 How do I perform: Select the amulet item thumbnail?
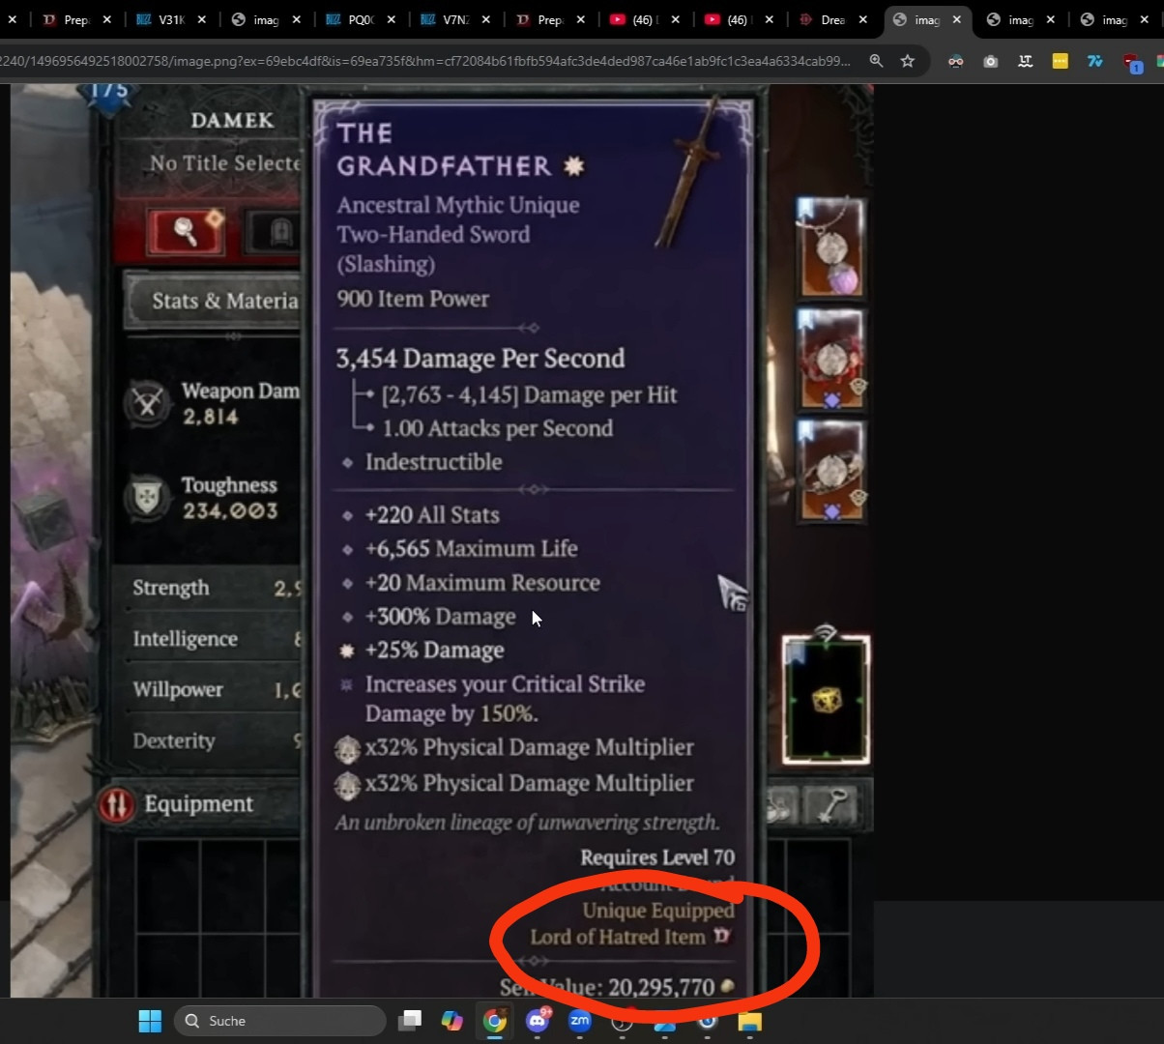pyautogui.click(x=829, y=247)
